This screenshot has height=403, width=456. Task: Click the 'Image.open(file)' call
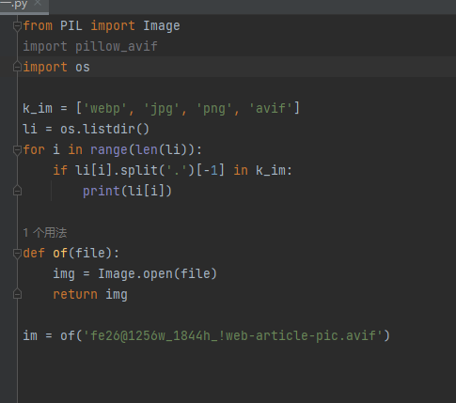point(157,274)
